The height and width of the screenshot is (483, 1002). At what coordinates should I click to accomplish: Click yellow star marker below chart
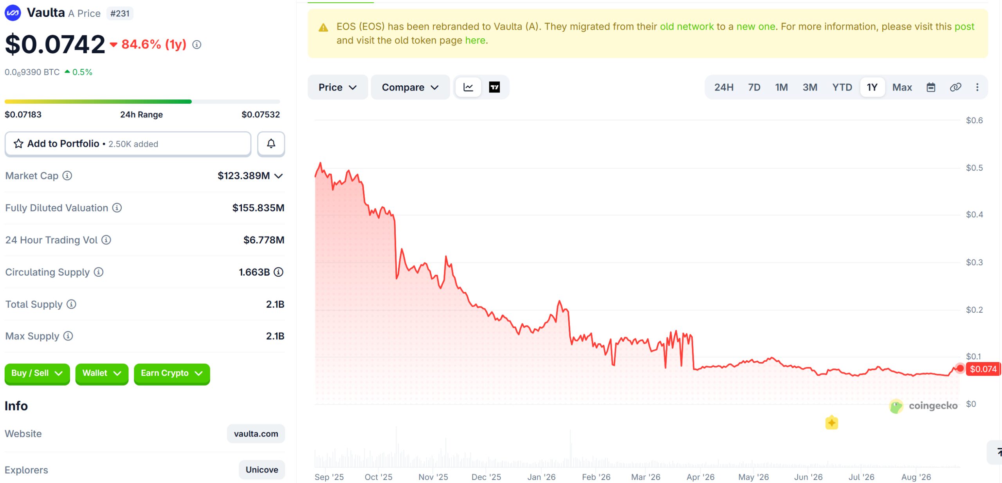(x=831, y=423)
